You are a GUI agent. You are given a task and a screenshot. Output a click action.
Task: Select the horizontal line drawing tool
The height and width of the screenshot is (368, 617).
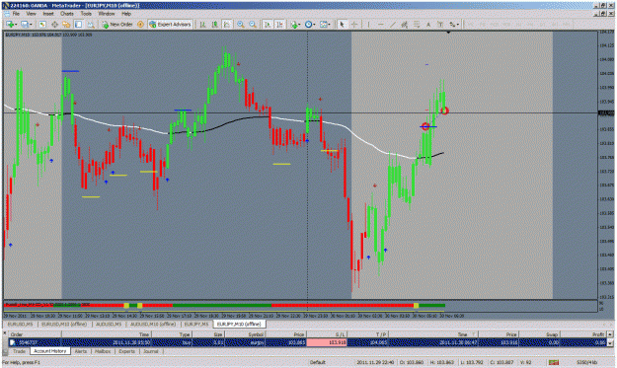pyautogui.click(x=380, y=25)
